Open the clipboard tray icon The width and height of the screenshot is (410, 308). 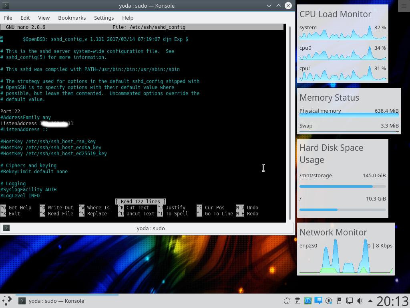(297, 301)
